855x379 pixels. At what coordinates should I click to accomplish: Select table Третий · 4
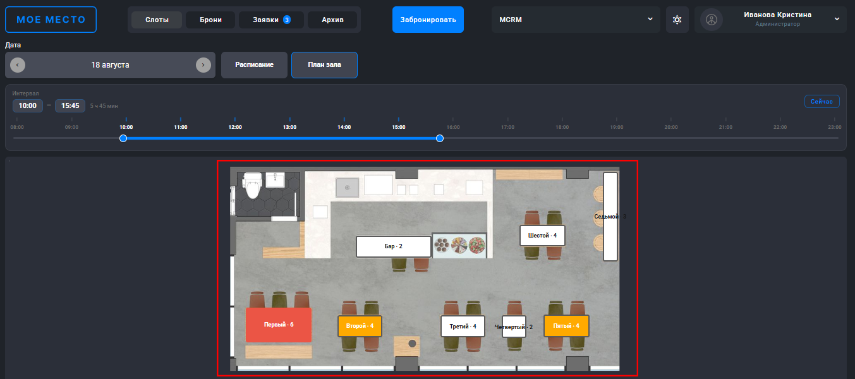463,326
